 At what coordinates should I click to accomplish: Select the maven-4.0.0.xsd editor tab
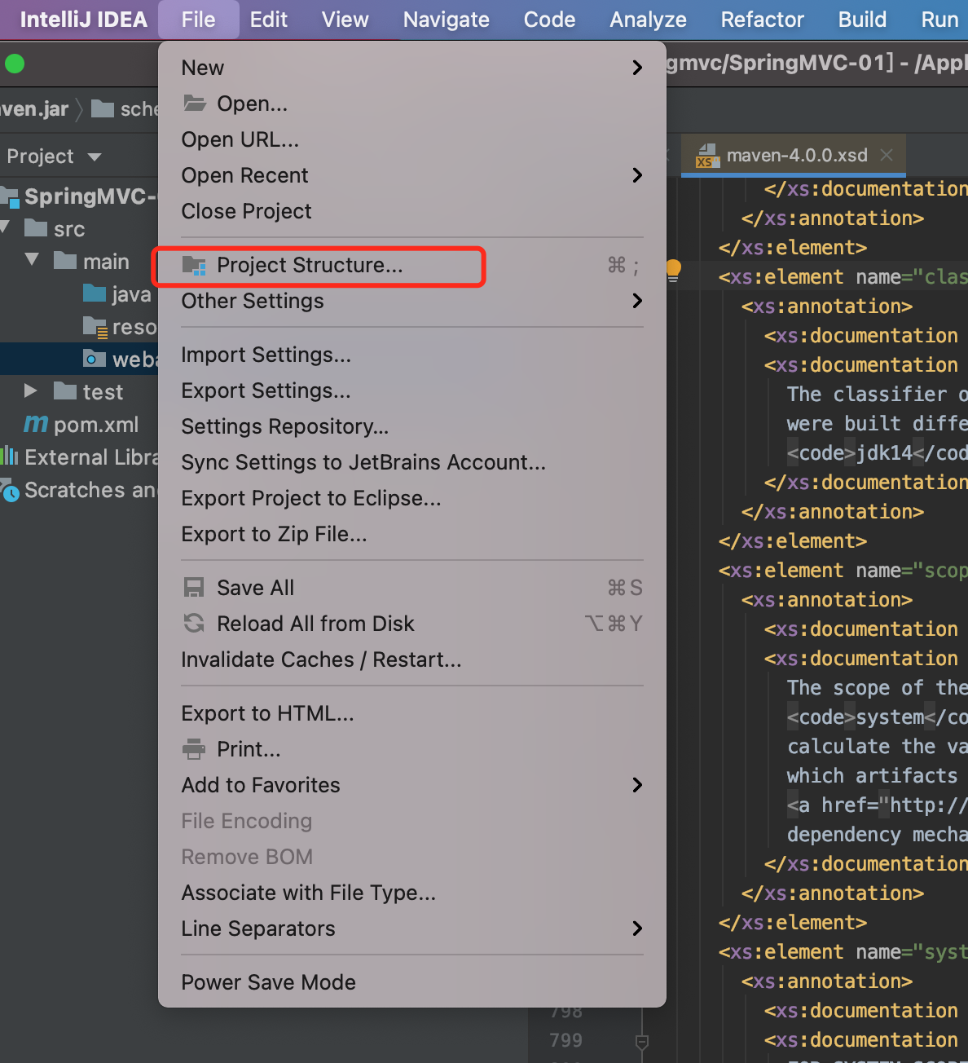pyautogui.click(x=794, y=155)
